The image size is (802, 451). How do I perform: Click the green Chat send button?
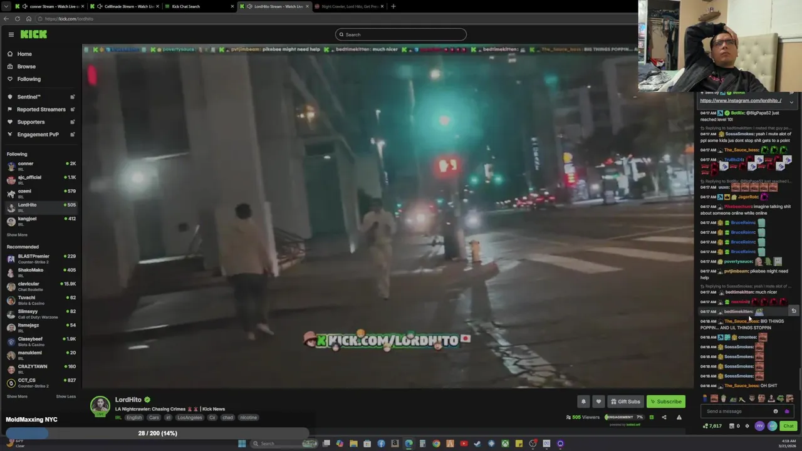coord(788,426)
